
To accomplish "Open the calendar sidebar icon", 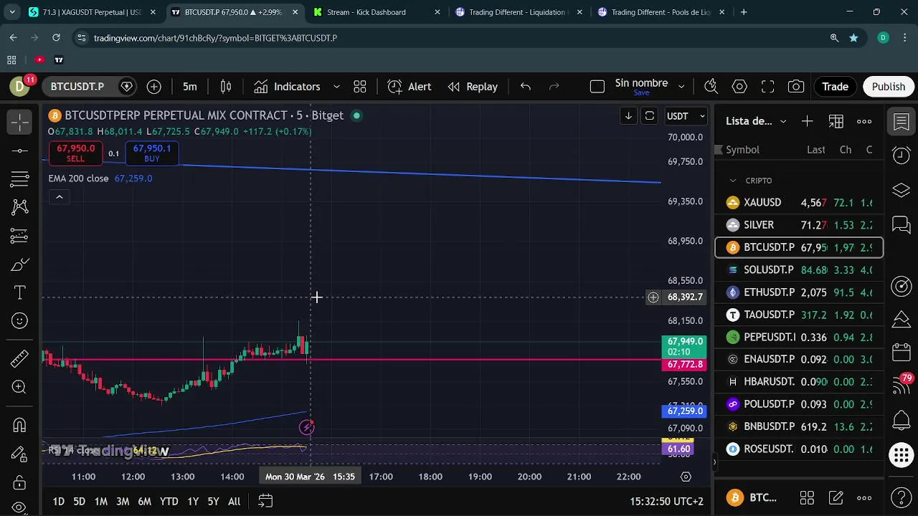I will pyautogui.click(x=902, y=352).
